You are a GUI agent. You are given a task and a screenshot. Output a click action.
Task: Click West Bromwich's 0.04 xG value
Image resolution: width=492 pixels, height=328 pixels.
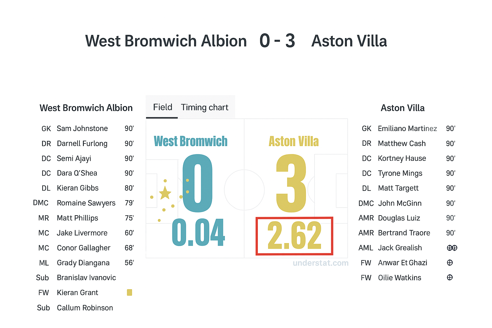[198, 233]
